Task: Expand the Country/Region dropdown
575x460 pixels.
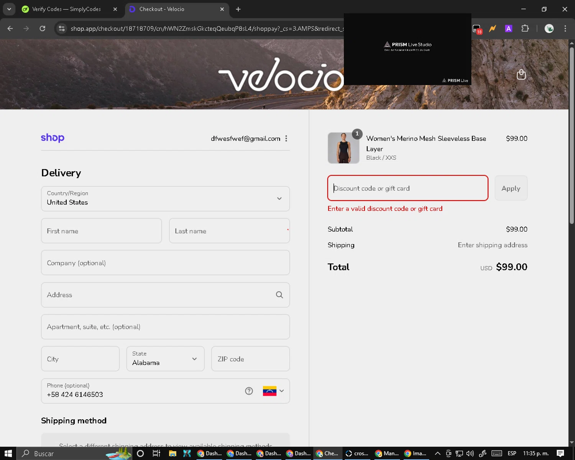Action: click(x=165, y=199)
